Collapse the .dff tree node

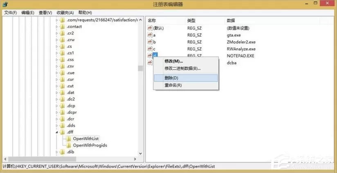point(57,132)
